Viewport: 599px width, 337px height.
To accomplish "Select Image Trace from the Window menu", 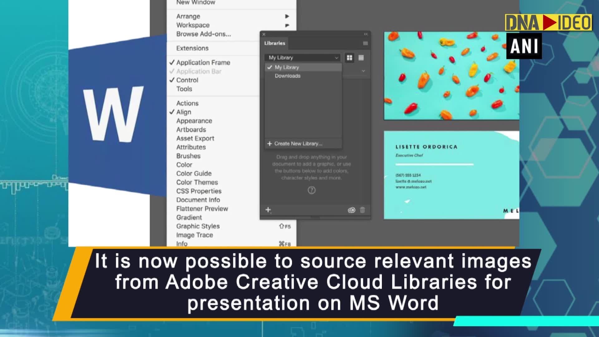I will [194, 235].
